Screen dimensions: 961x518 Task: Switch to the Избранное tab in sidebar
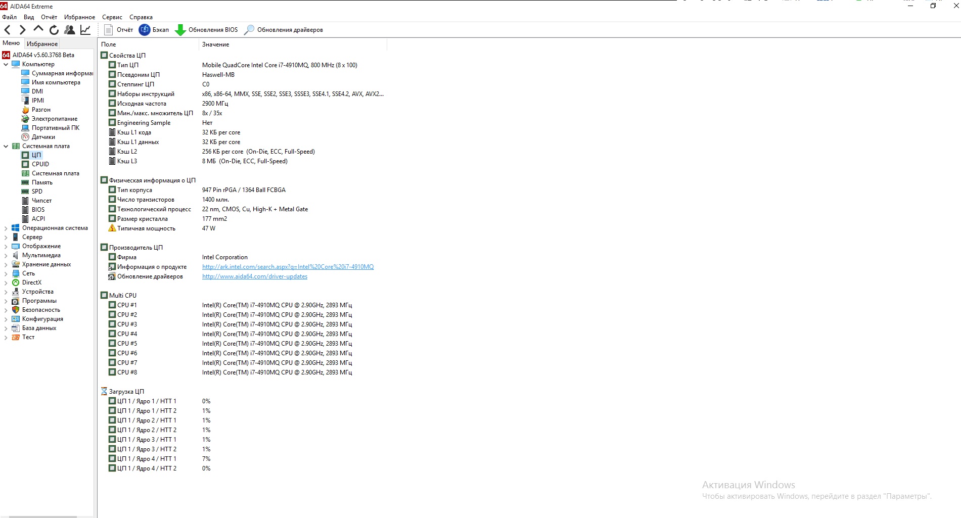(42, 44)
